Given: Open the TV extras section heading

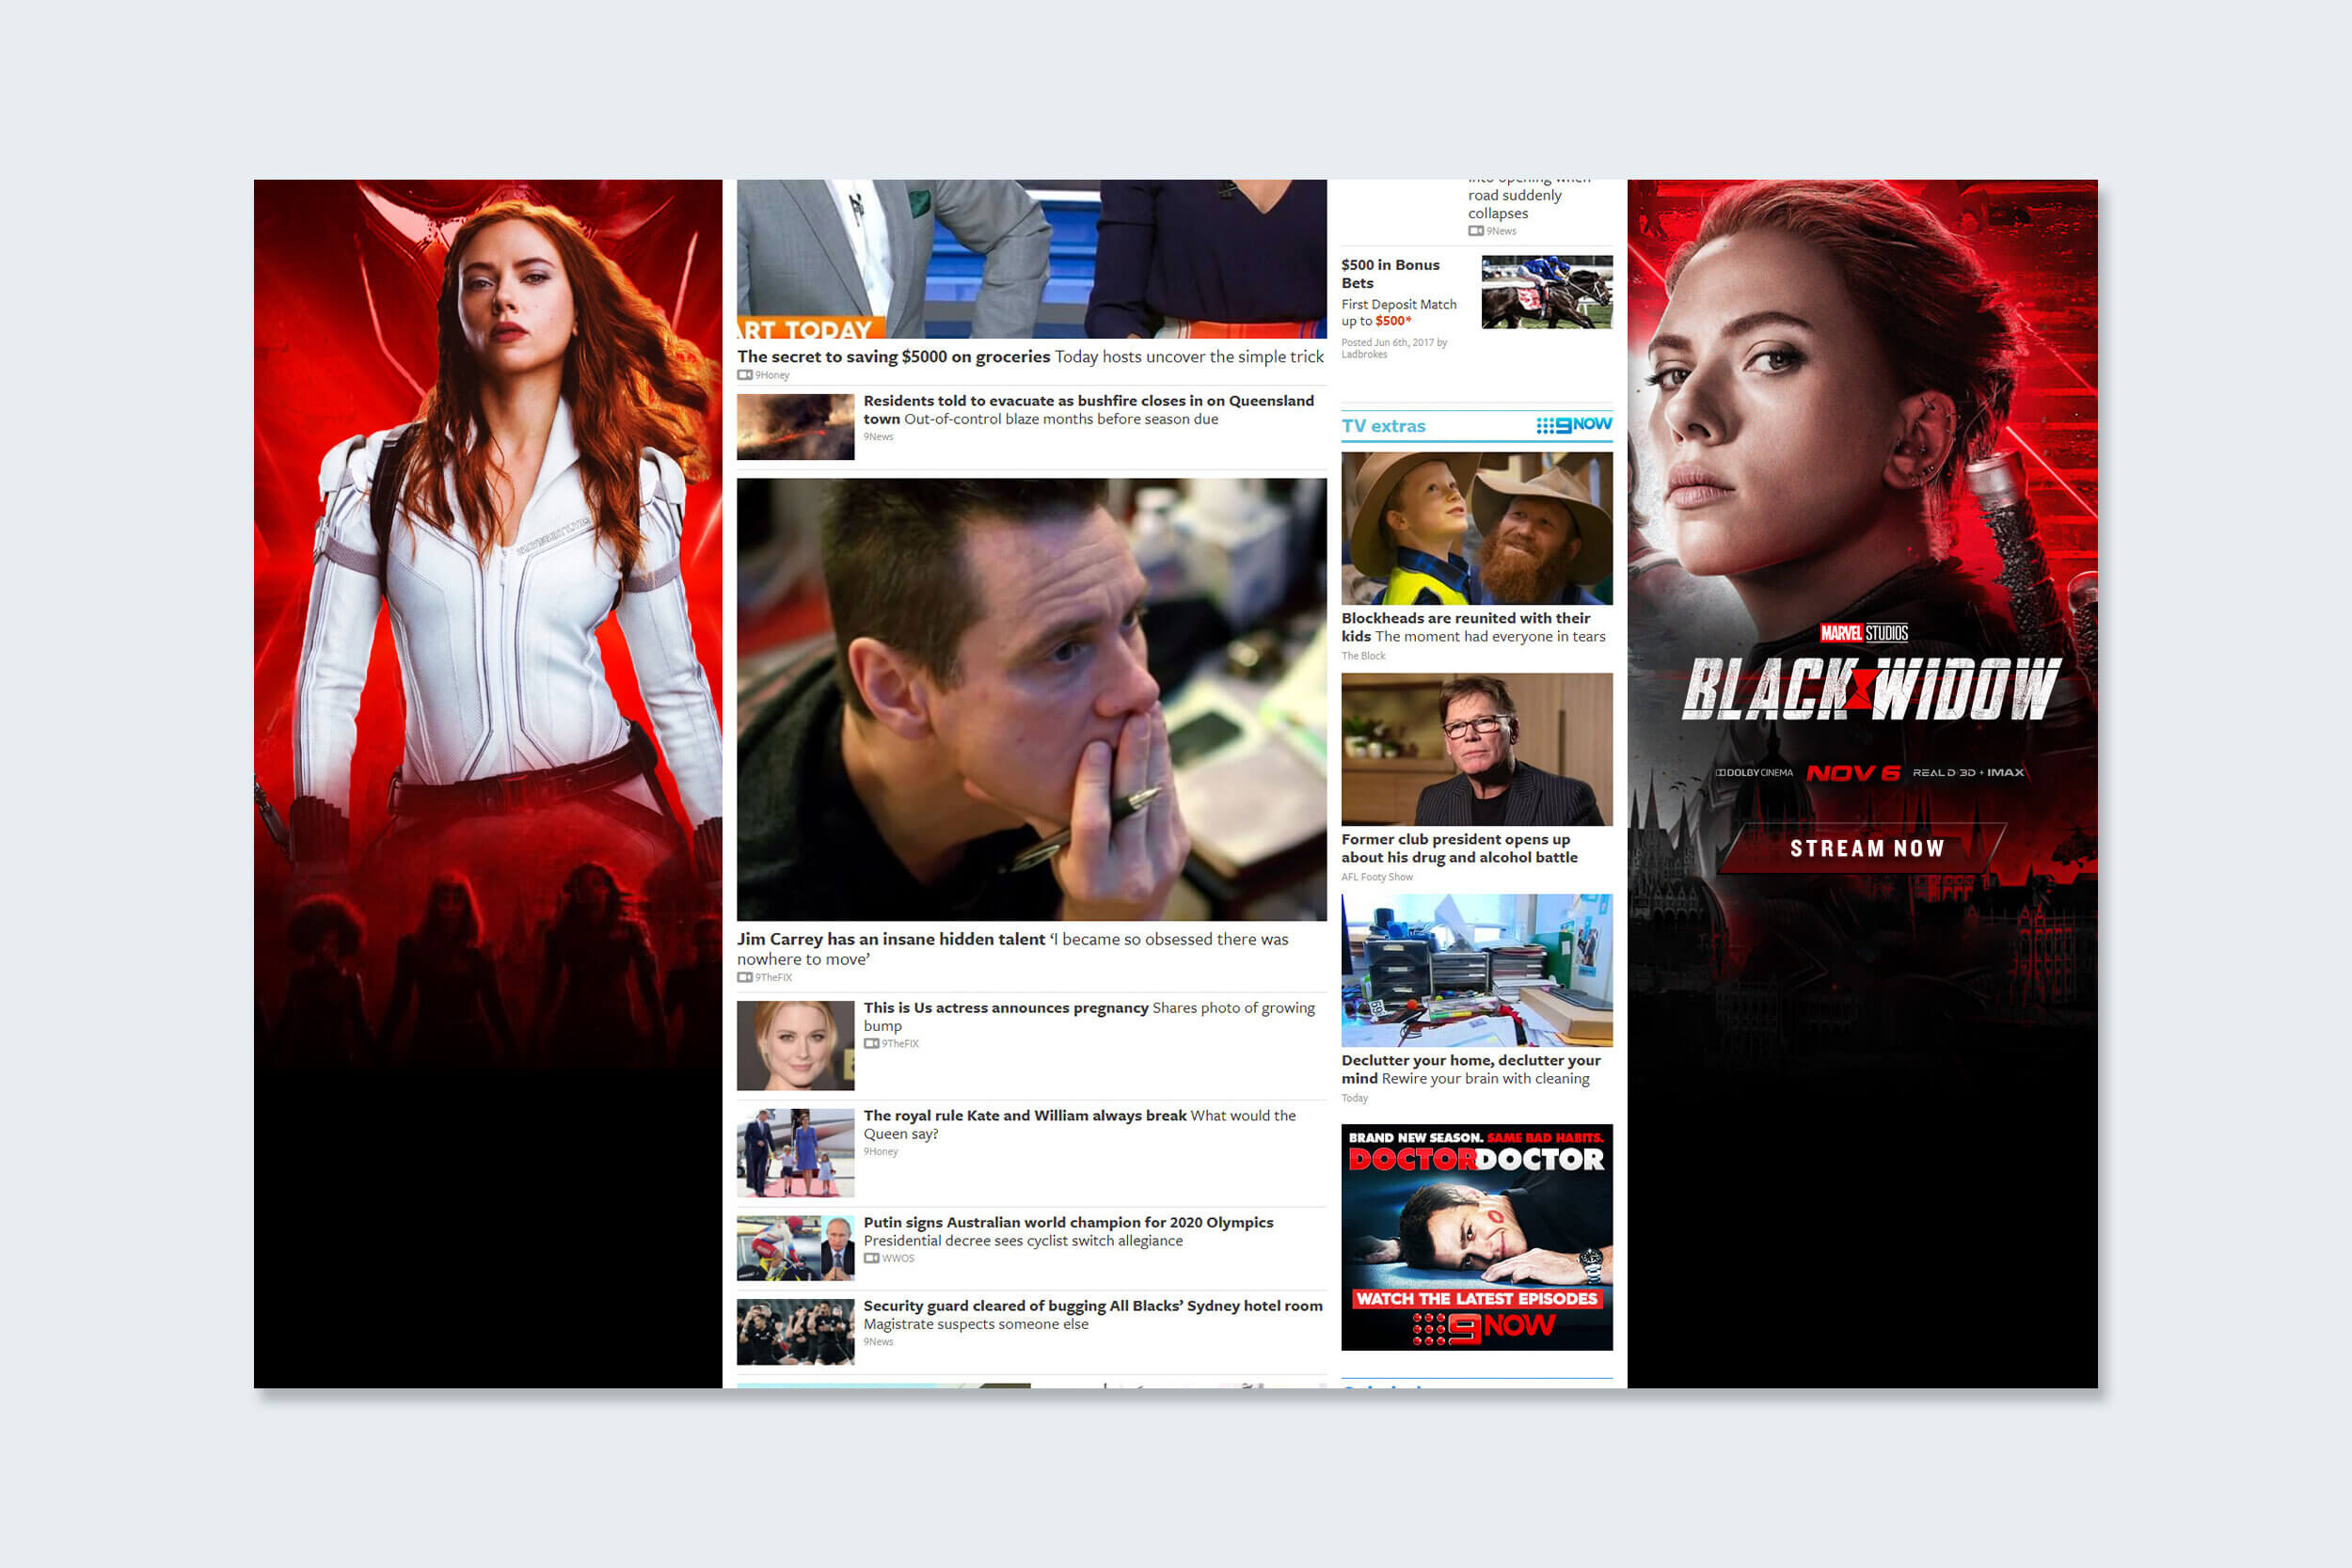Looking at the screenshot, I should coord(1383,426).
